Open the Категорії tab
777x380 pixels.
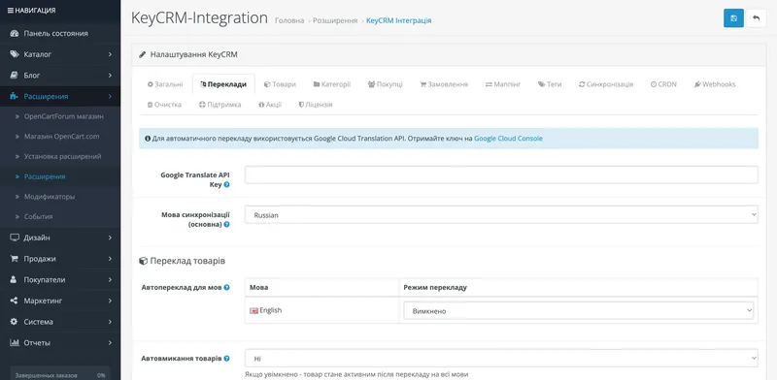pos(332,84)
